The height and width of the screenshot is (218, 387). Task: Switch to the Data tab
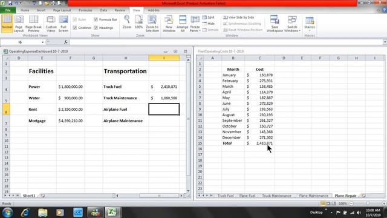pos(103,10)
